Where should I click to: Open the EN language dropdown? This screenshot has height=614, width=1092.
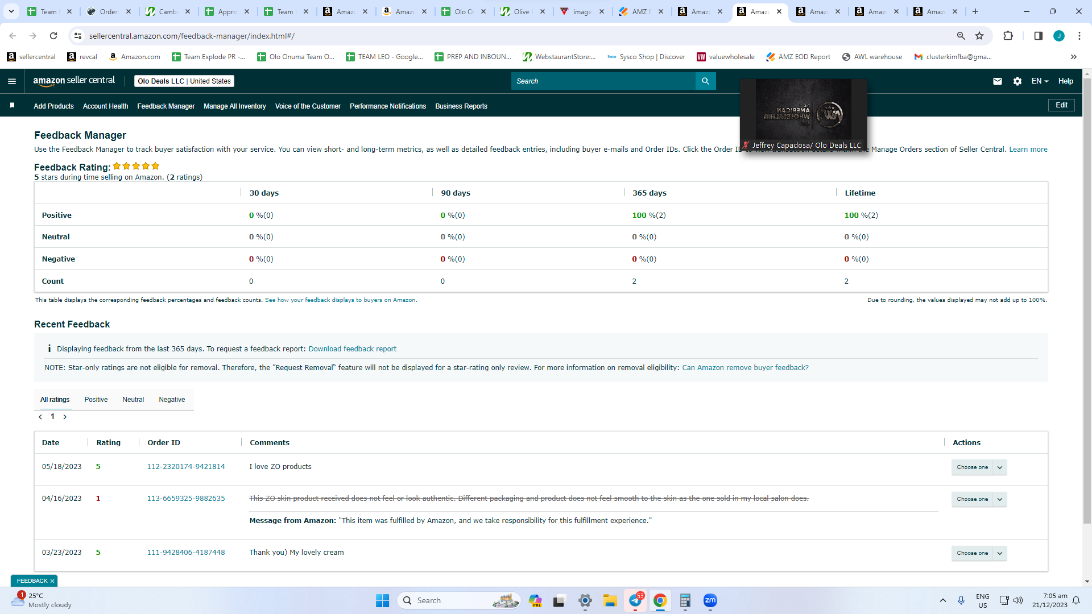(x=1040, y=81)
